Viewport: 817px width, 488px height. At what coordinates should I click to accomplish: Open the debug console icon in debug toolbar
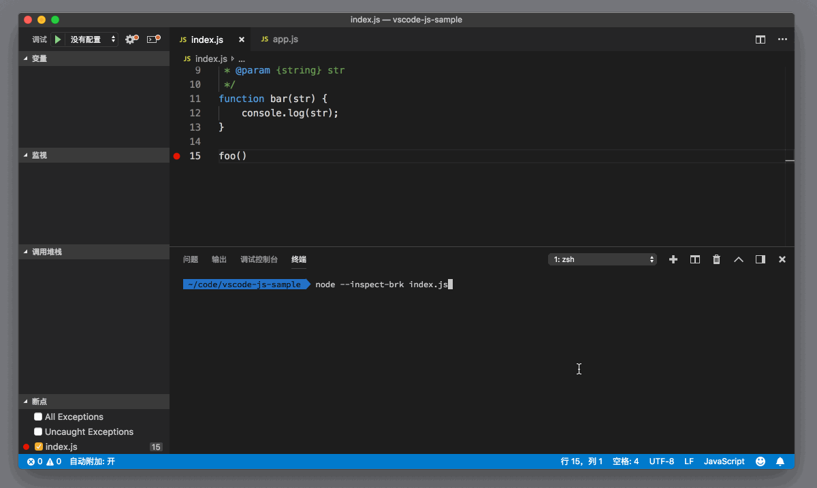[151, 39]
